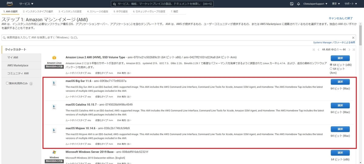This screenshot has width=364, height=164.
Task: Open the notifications bell icon
Action: (298, 4)
